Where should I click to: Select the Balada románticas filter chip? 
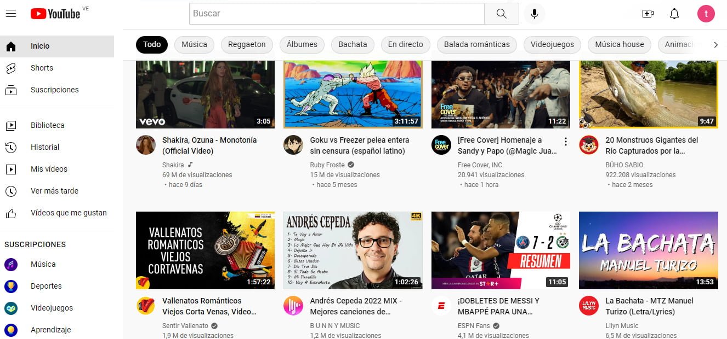coord(477,45)
